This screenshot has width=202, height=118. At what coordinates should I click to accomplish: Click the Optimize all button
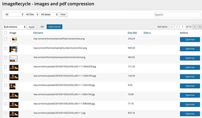pyautogui.click(x=54, y=27)
